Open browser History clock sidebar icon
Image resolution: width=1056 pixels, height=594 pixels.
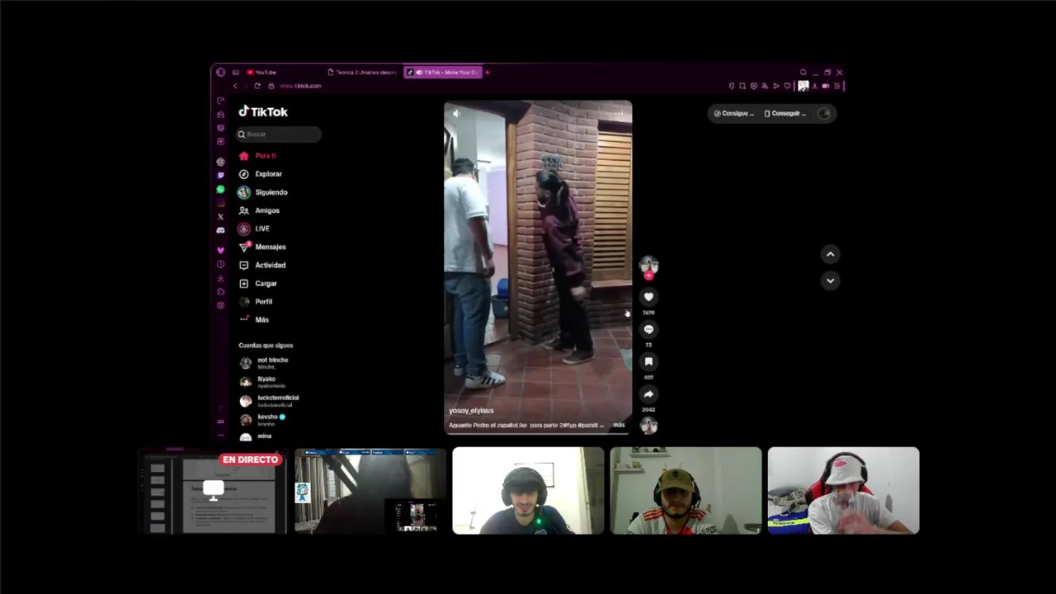220,264
